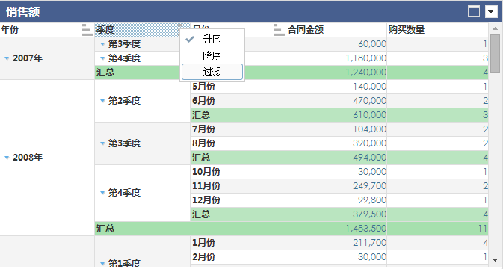Click the 140,000 amount cell
This screenshot has height=269, width=503.
[336, 87]
